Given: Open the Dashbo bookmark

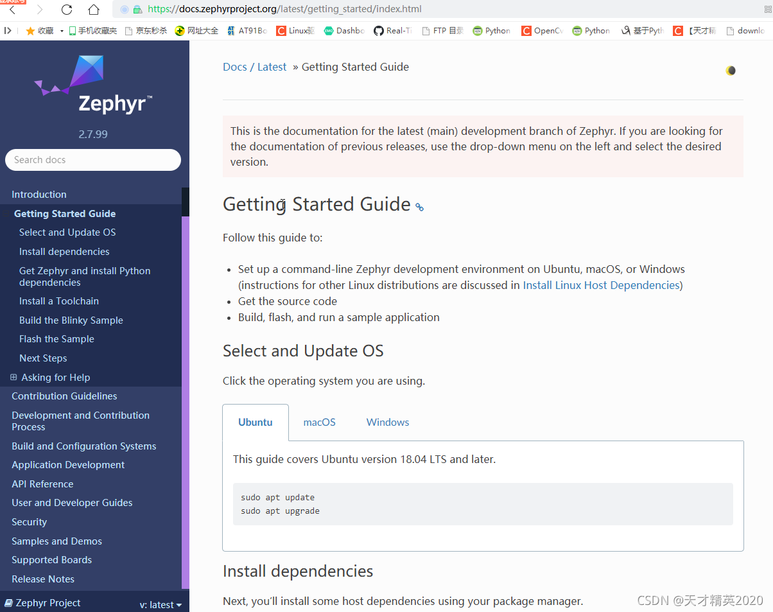Looking at the screenshot, I should (x=344, y=30).
